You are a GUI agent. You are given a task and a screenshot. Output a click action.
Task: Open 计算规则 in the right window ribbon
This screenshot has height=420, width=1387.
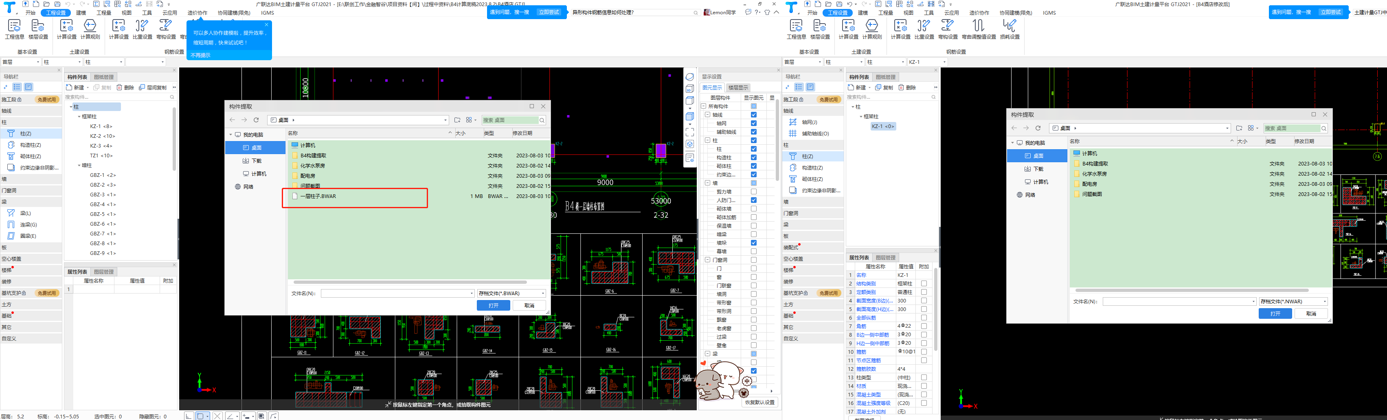pyautogui.click(x=872, y=30)
